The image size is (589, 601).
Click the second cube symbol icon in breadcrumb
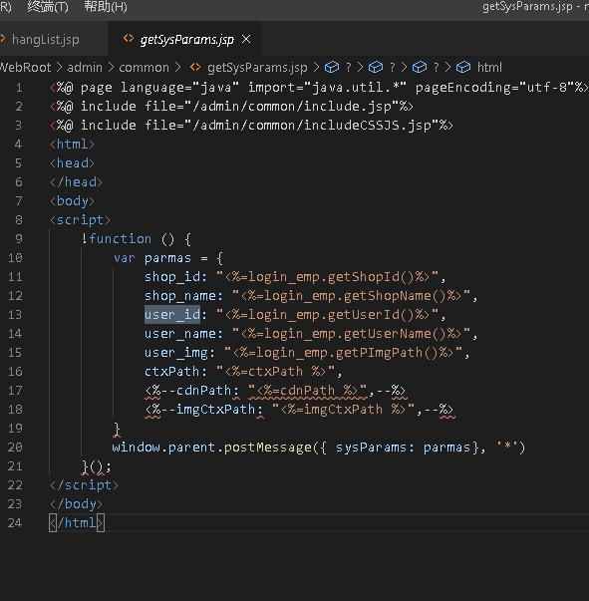click(x=376, y=67)
